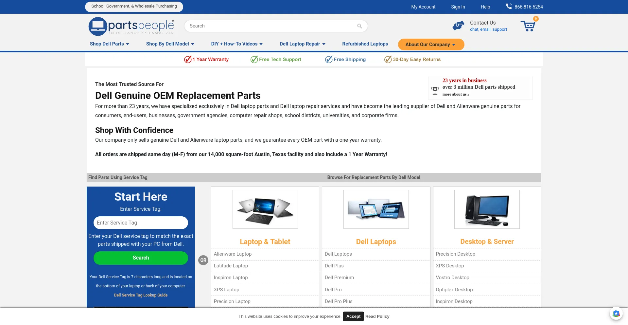Click the Free Shipping checkmark badge
Screen dimensions: 628x325
point(328,59)
